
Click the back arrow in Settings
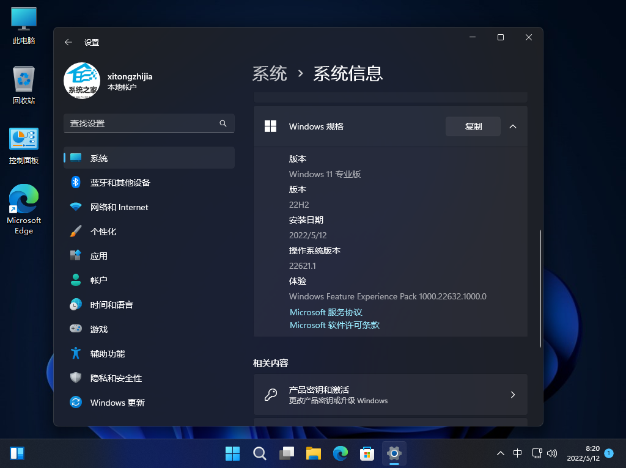coord(68,42)
